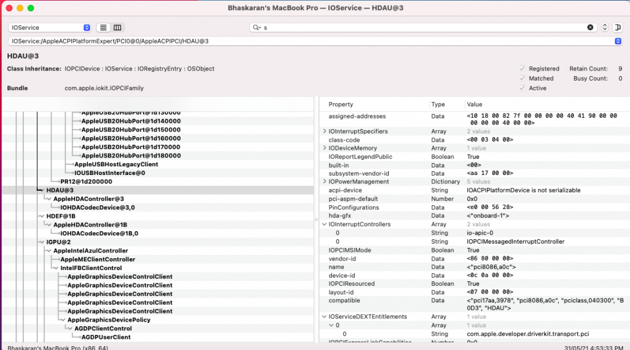Select the hda-gfx property row

pos(475,215)
